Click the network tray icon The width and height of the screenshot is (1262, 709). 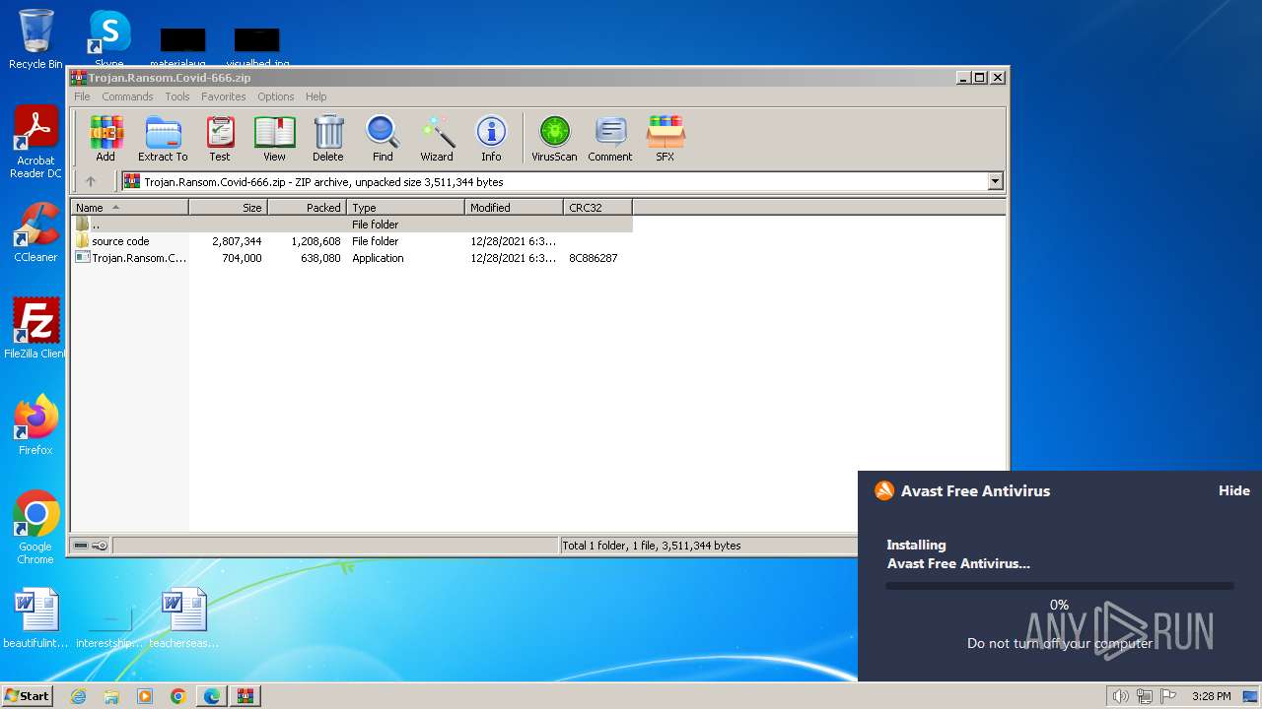[x=1144, y=696]
